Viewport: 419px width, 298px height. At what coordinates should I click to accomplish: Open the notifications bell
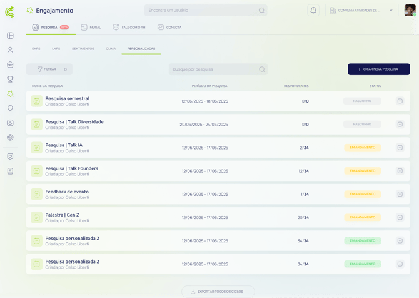313,11
